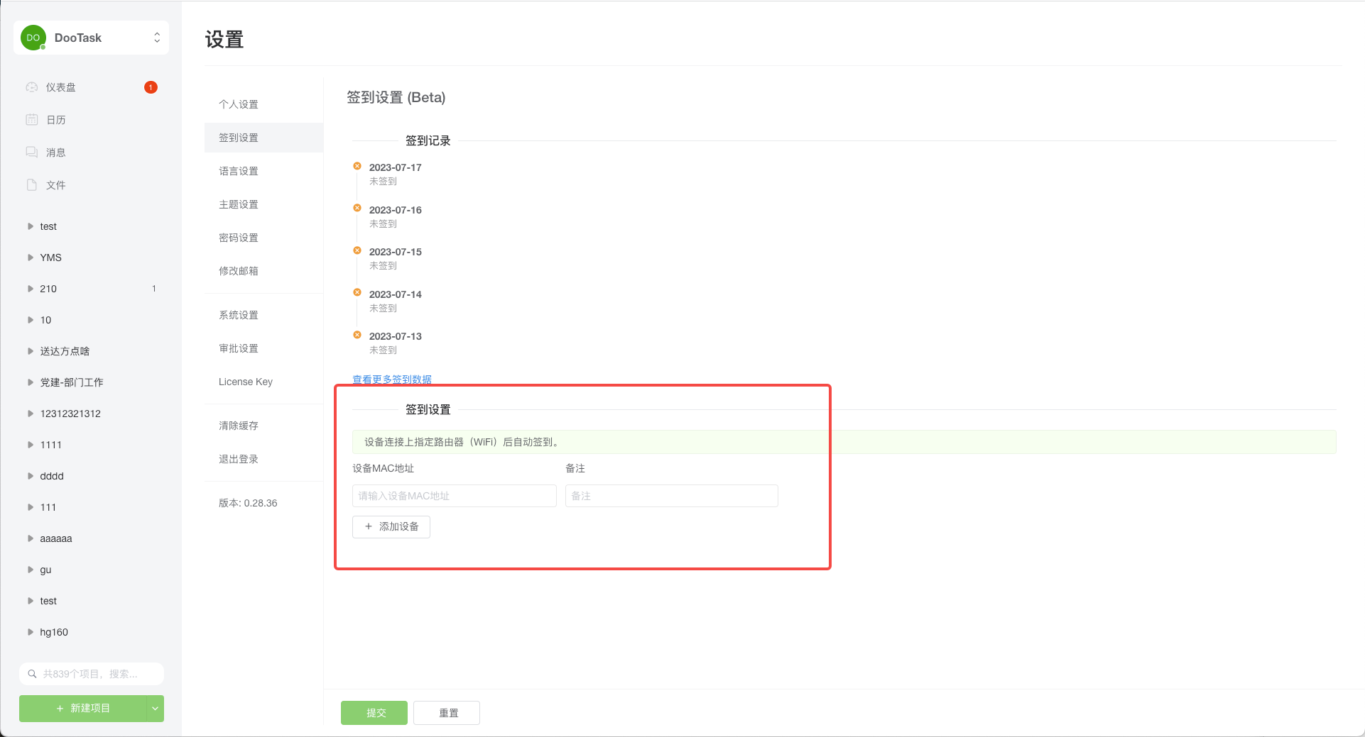Click the dashboard icon in sidebar
This screenshot has width=1365, height=737.
(32, 87)
